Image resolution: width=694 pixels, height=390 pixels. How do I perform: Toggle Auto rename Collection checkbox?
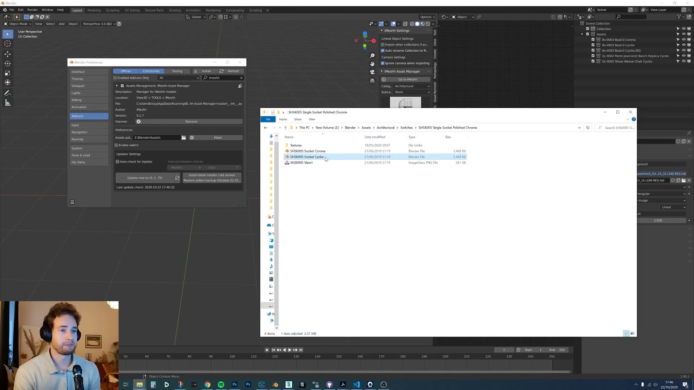point(383,51)
